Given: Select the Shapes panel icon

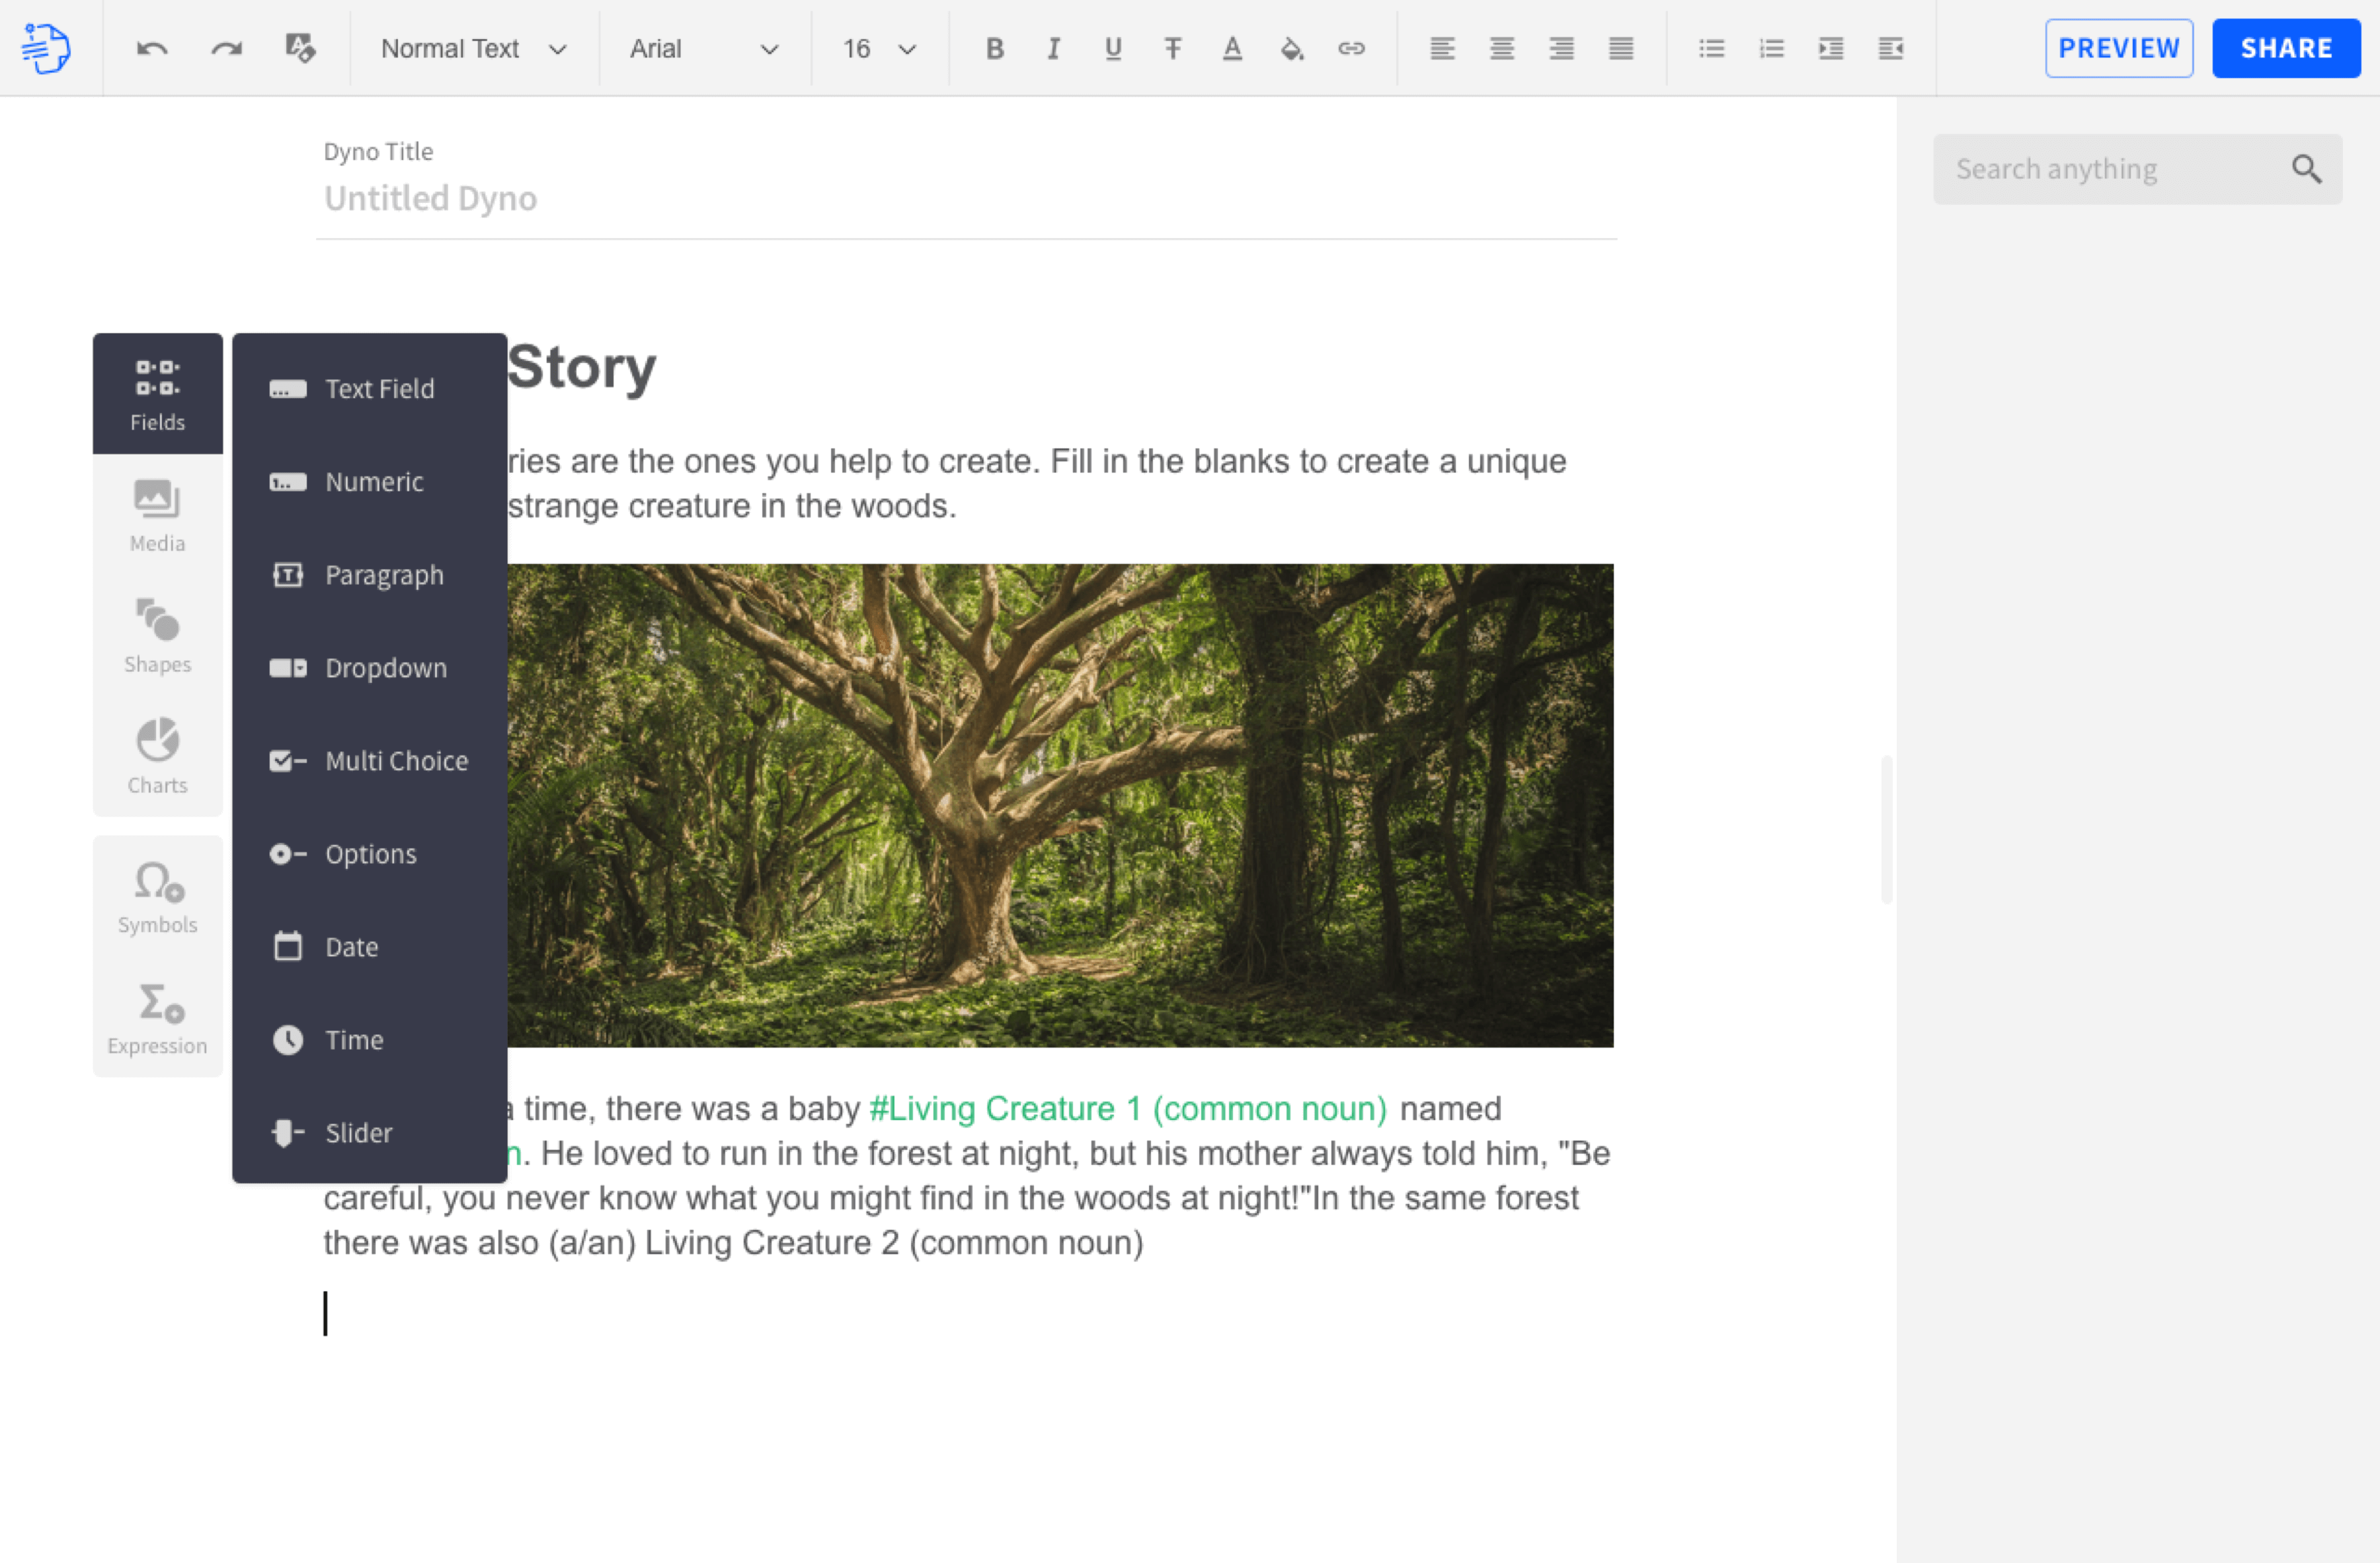Looking at the screenshot, I should click(x=157, y=635).
